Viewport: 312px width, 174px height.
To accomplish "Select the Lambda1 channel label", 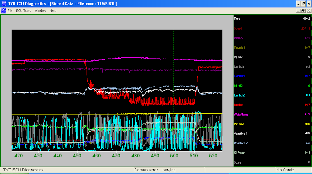I will coord(239,66).
